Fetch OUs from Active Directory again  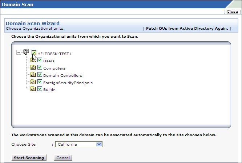pyautogui.click(x=187, y=28)
